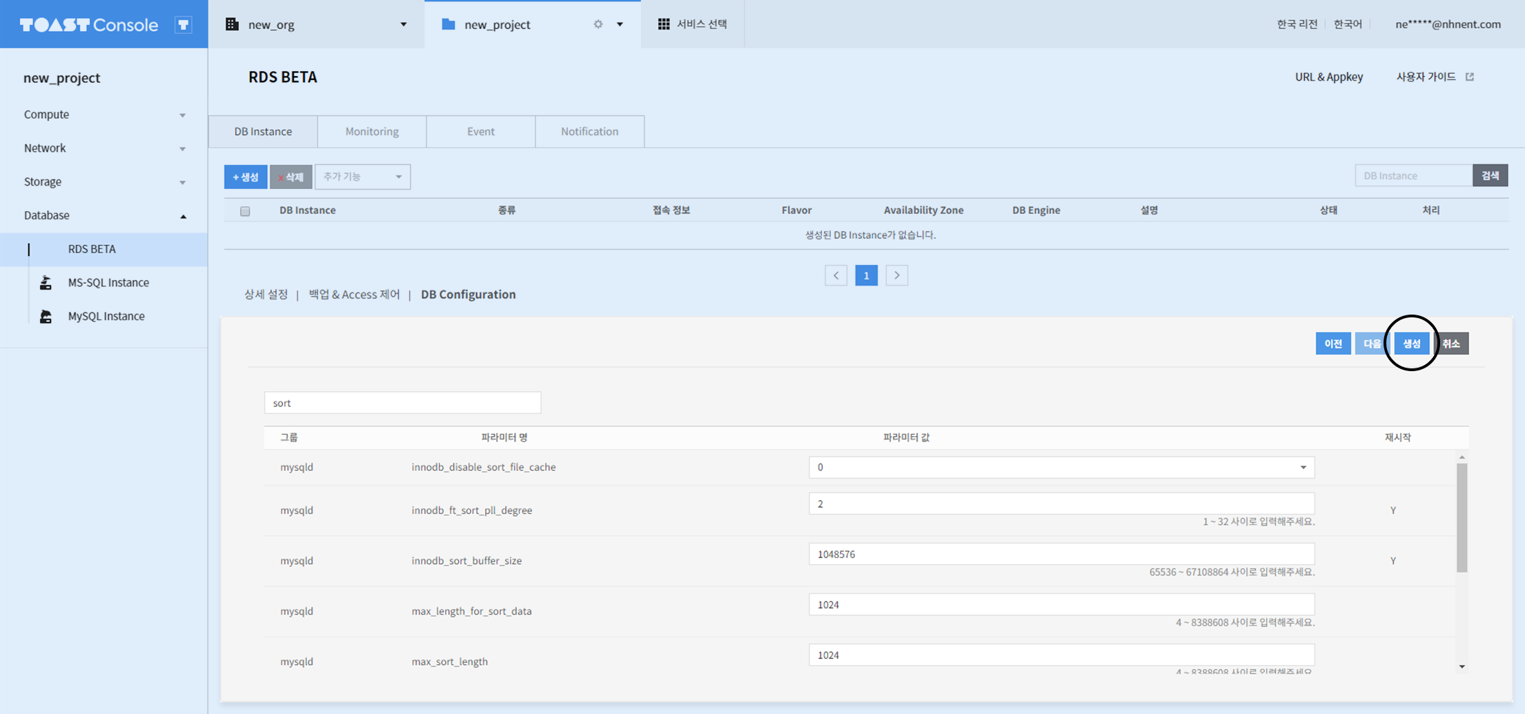Click the circled 생성 button

pos(1412,344)
